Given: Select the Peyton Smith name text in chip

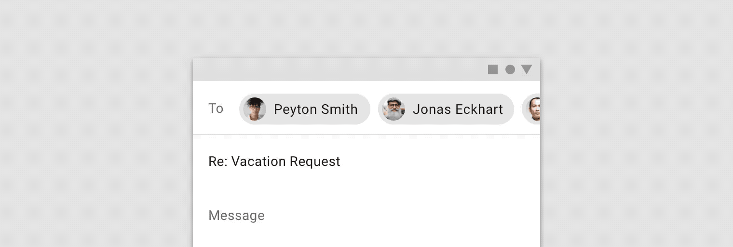Looking at the screenshot, I should click(316, 110).
